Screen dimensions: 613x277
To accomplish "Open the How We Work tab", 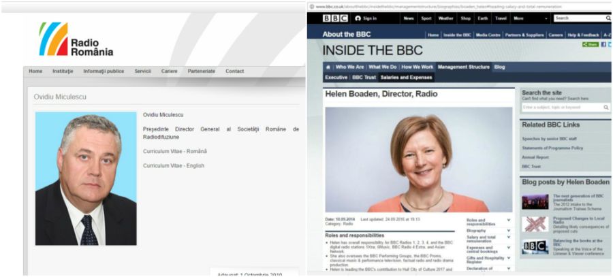I will (417, 67).
